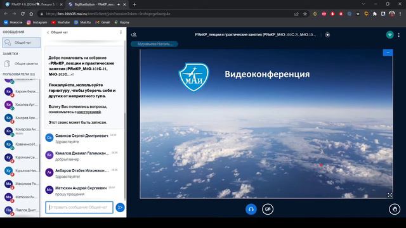Viewport: 406px width, 228px height.
Task: Raise hand with the bottom-right hand button
Action: [395, 209]
